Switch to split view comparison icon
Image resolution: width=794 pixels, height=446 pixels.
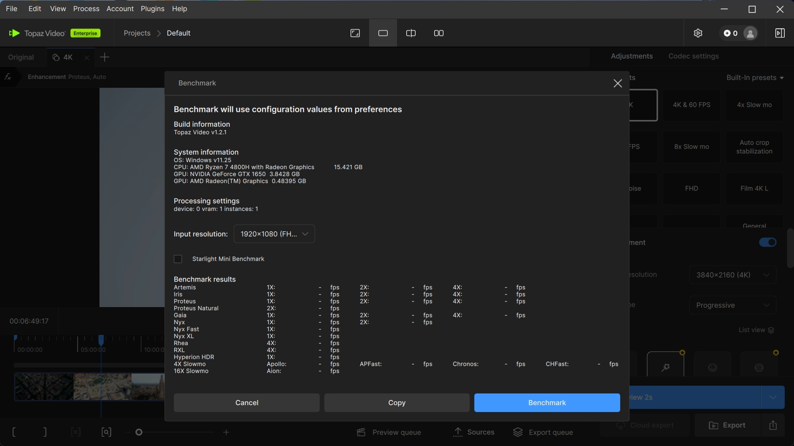tap(411, 33)
